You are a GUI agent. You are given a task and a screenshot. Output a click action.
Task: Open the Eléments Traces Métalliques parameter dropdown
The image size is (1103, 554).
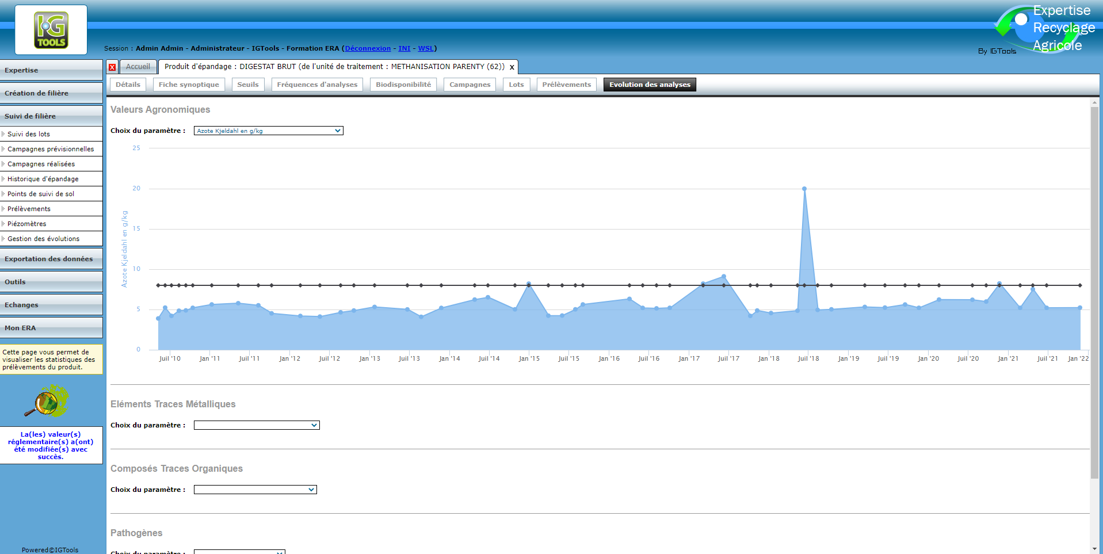click(x=257, y=426)
